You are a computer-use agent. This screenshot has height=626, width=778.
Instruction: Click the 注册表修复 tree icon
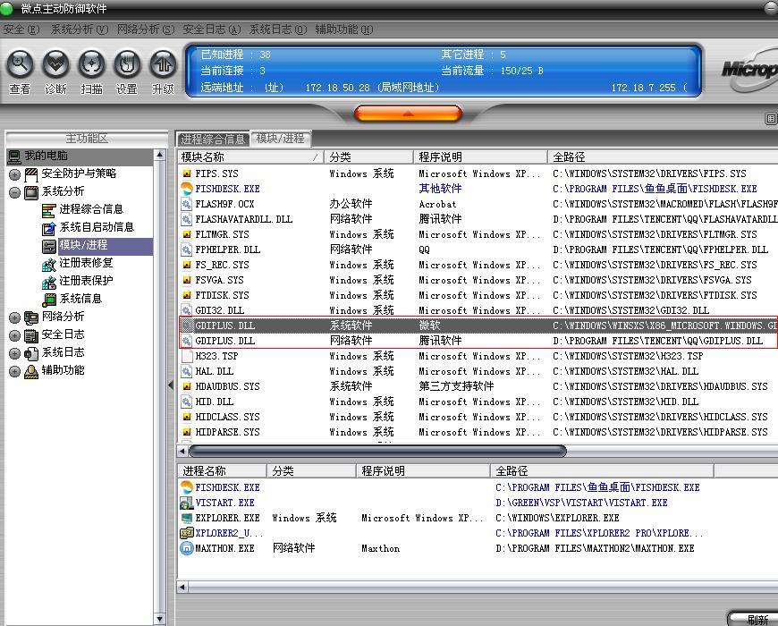(x=48, y=264)
